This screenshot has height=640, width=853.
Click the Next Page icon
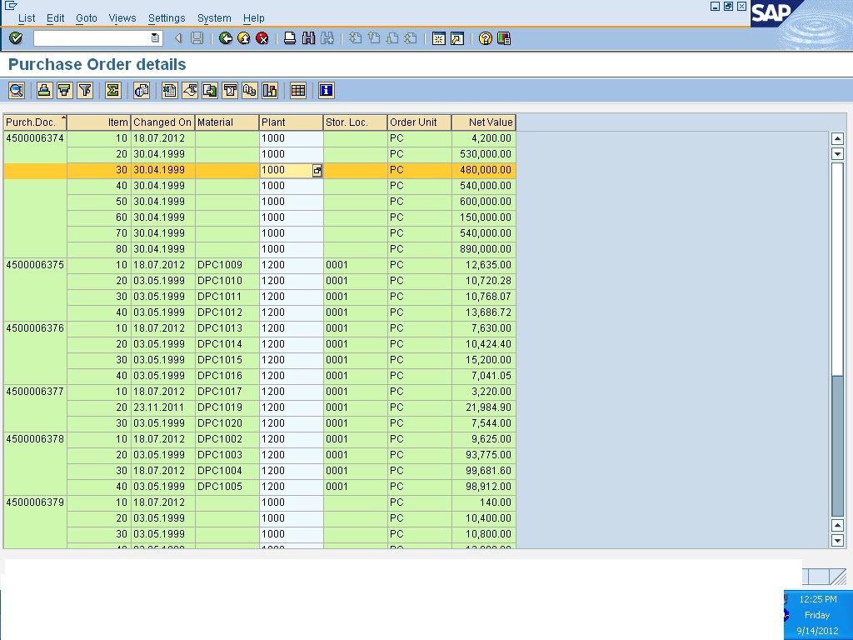pos(392,38)
